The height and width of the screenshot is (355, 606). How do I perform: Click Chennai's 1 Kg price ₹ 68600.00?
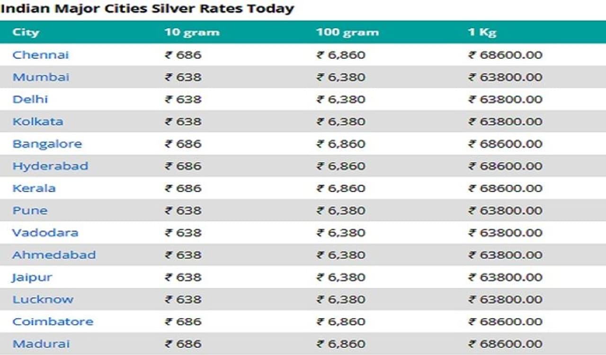pos(505,55)
